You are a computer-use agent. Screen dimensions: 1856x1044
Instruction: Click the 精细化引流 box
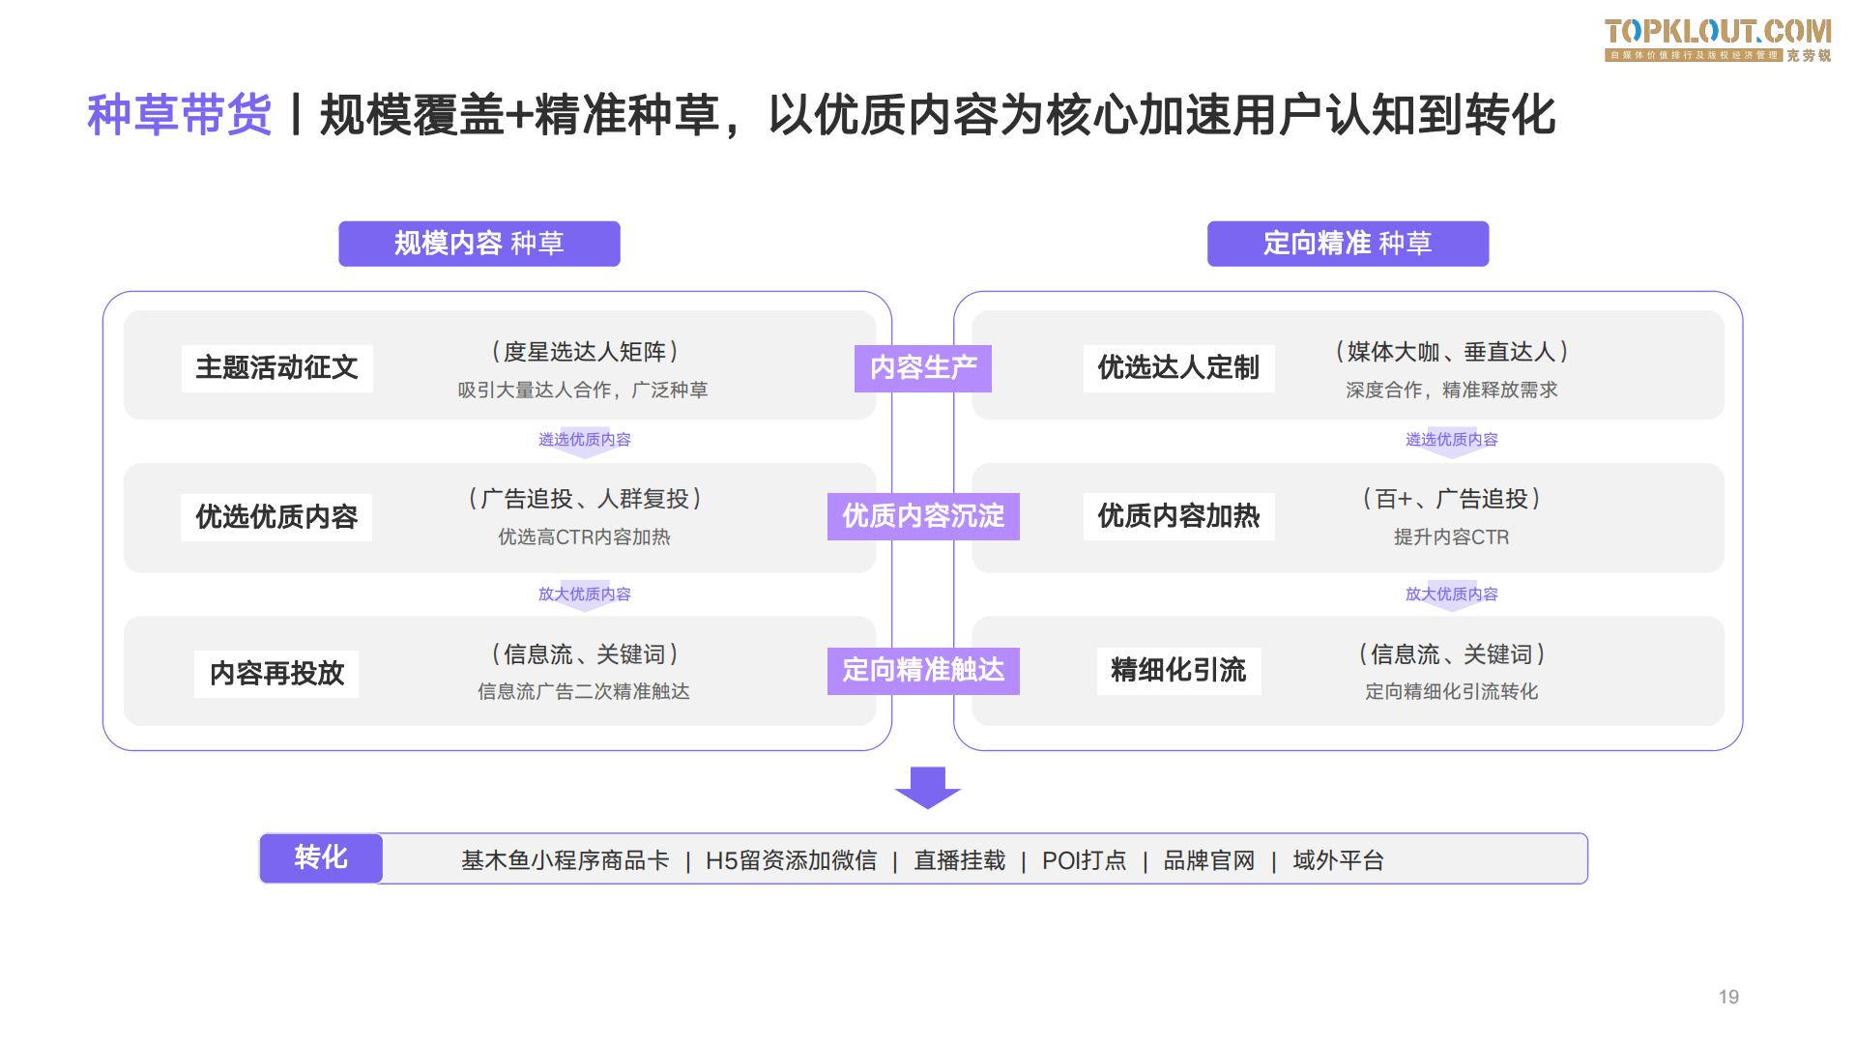click(1177, 670)
